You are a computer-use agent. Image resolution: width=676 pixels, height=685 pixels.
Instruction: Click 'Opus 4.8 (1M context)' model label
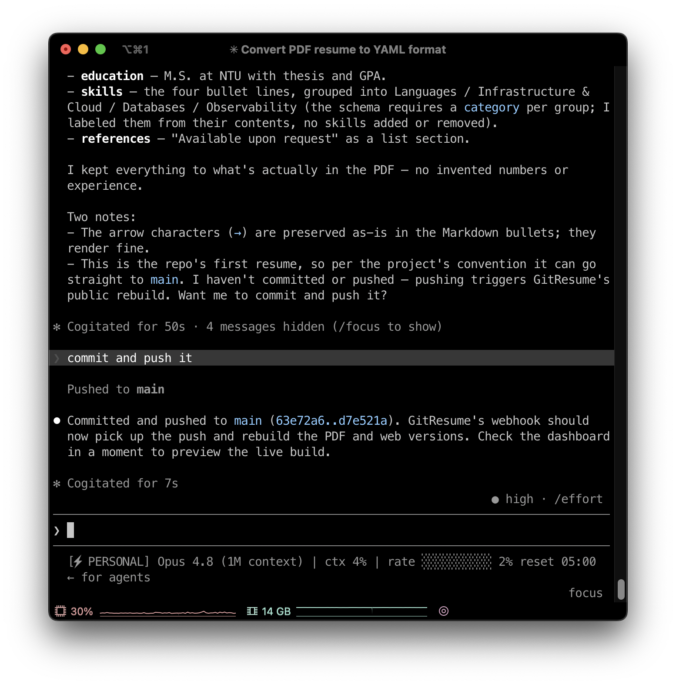(x=230, y=562)
